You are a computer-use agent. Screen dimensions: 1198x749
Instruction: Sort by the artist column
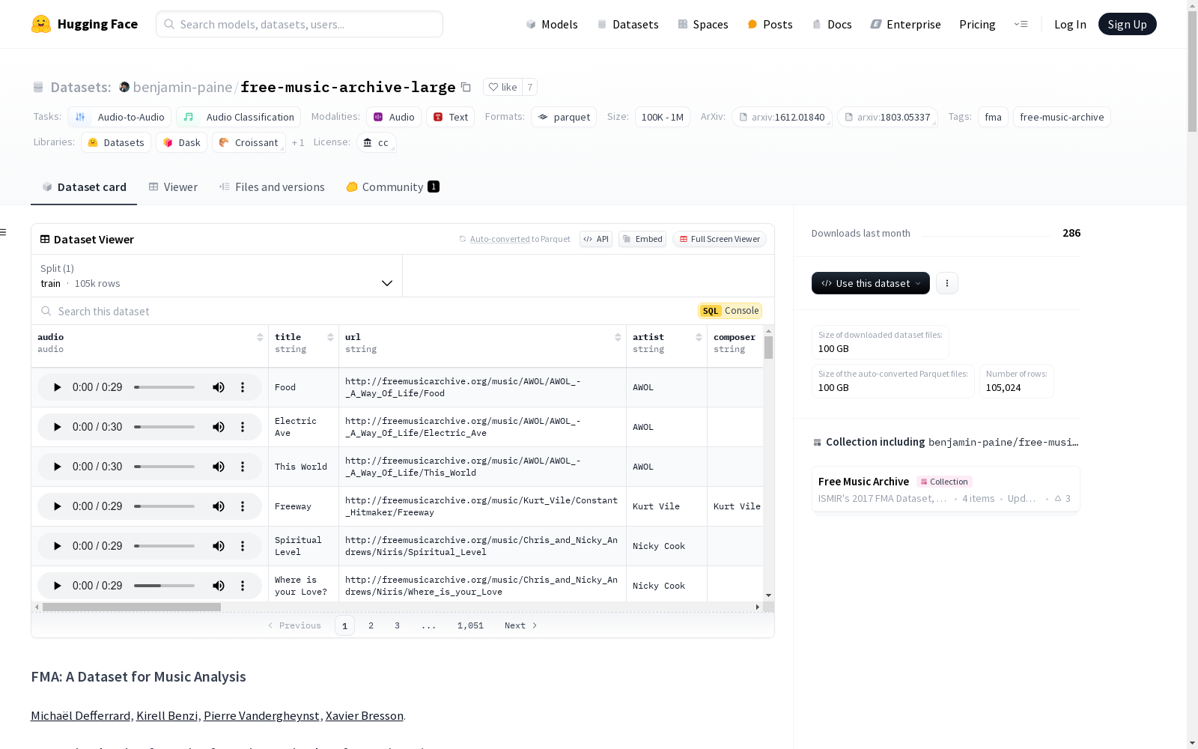699,337
